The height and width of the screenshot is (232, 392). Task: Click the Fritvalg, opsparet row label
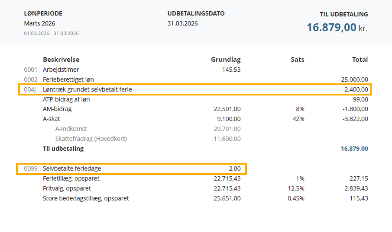point(67,189)
